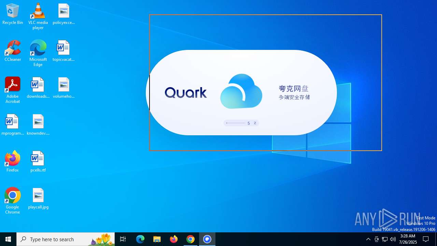
Task: Open CCleaner desktop shortcut
Action: (x=13, y=51)
